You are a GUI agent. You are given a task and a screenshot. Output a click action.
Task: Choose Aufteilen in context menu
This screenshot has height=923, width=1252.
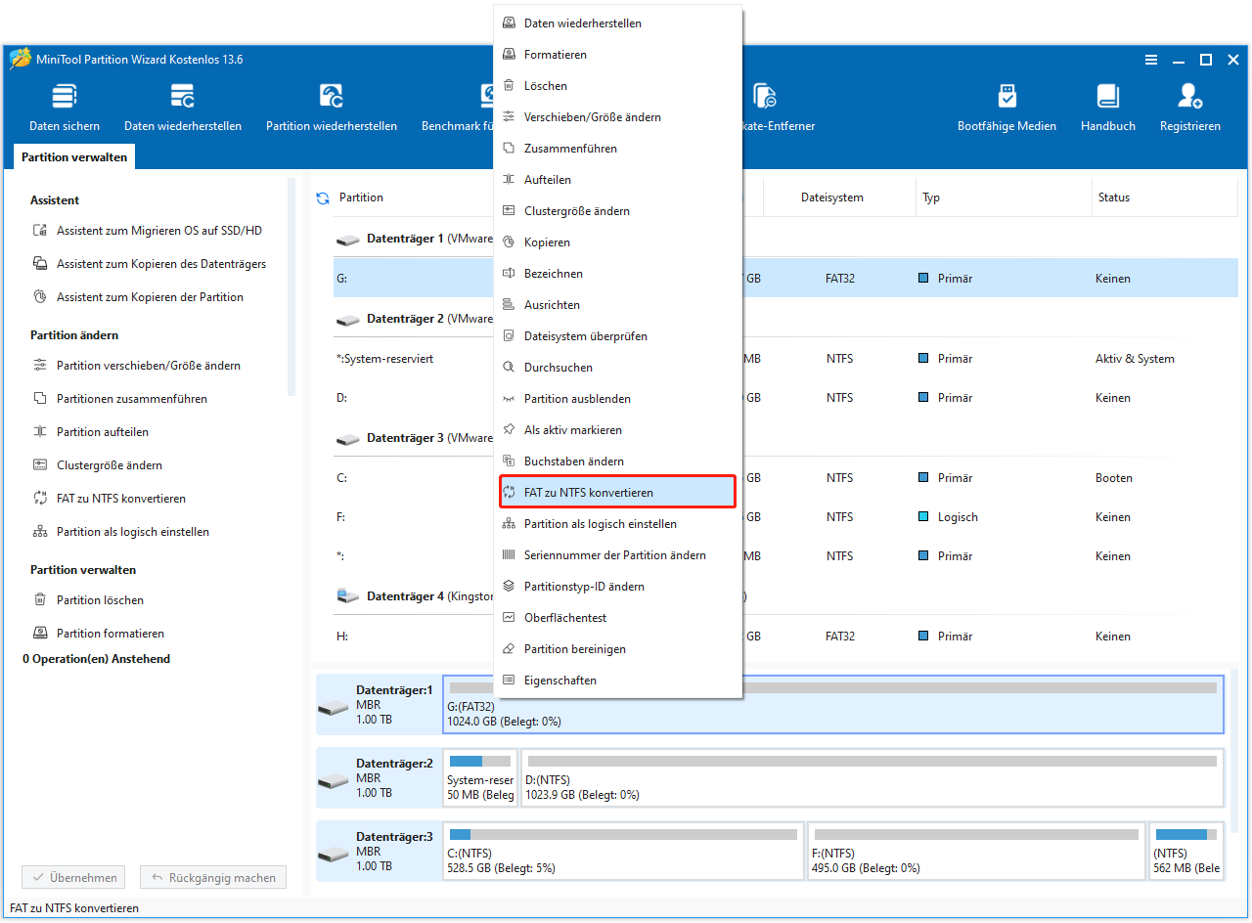pos(617,180)
